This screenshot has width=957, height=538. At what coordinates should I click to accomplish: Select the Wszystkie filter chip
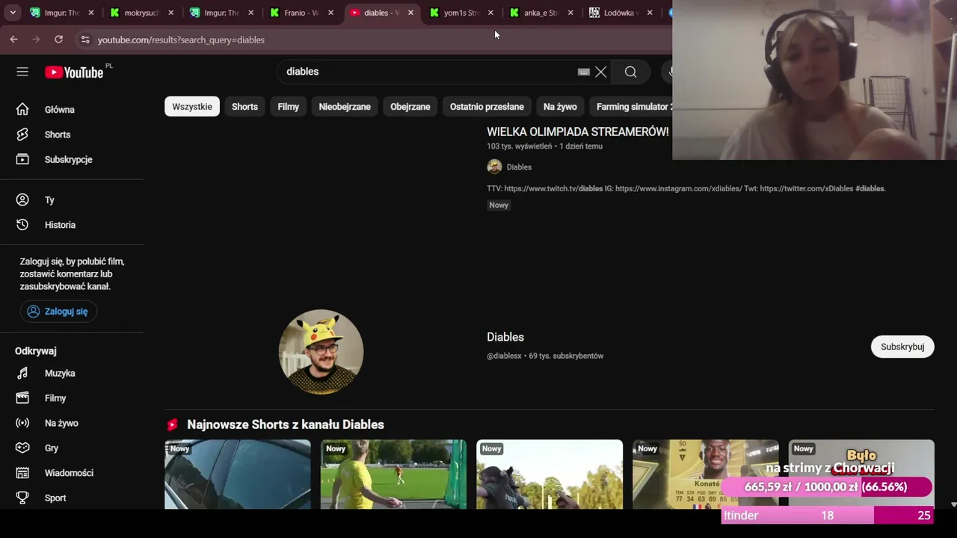click(192, 107)
